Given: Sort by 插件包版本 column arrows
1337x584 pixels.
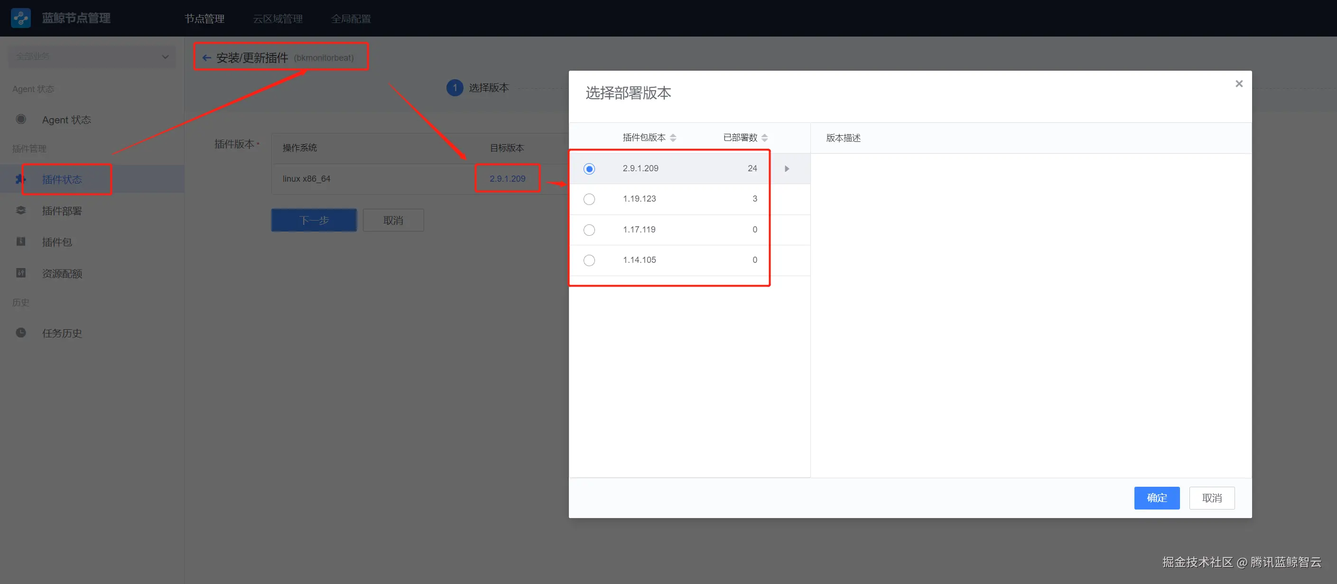Looking at the screenshot, I should (673, 138).
